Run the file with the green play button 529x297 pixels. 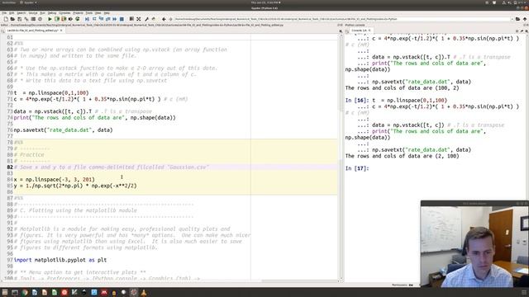point(50,19)
